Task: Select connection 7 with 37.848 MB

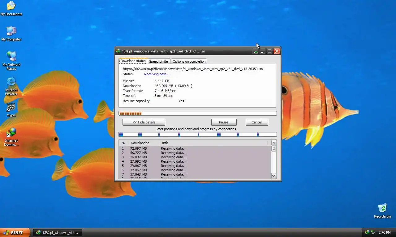Action: 195,174
